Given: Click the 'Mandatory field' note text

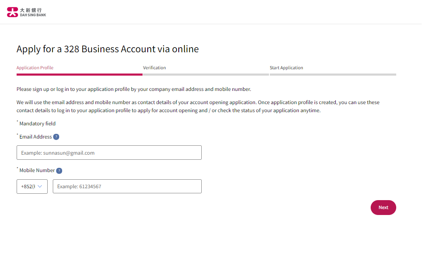Looking at the screenshot, I should pyautogui.click(x=37, y=124).
